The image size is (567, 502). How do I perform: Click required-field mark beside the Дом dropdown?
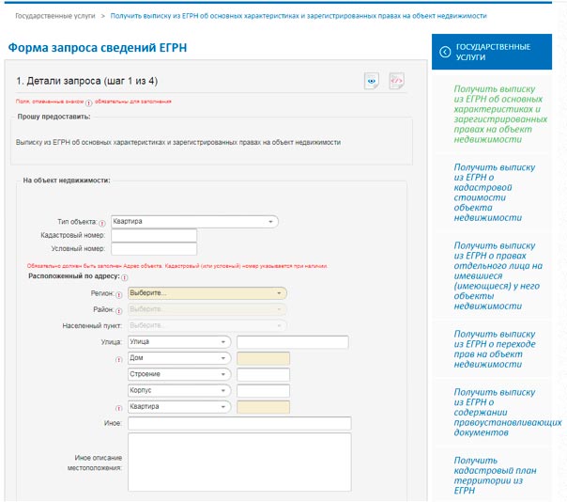[118, 360]
